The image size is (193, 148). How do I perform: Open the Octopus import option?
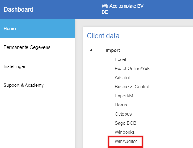pyautogui.click(x=123, y=114)
